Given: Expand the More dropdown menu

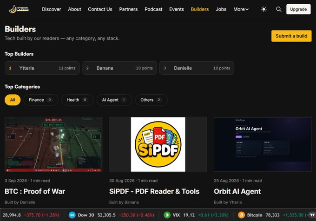Looking at the screenshot, I should pos(241,9).
